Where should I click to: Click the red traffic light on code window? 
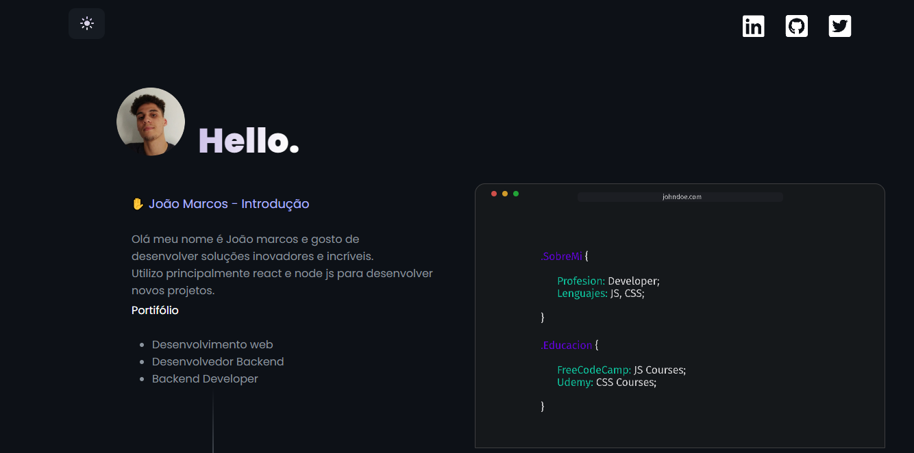(494, 194)
